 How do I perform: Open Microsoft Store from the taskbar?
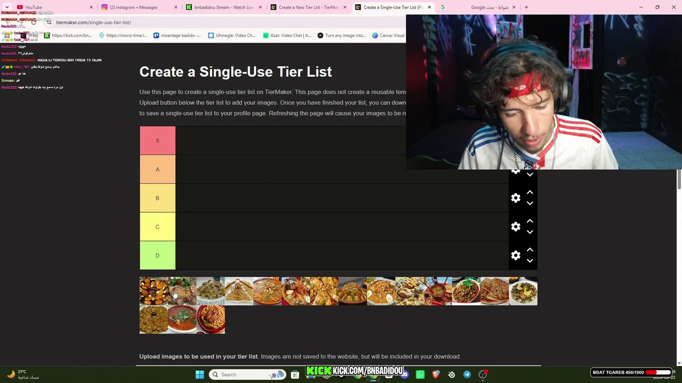295,374
